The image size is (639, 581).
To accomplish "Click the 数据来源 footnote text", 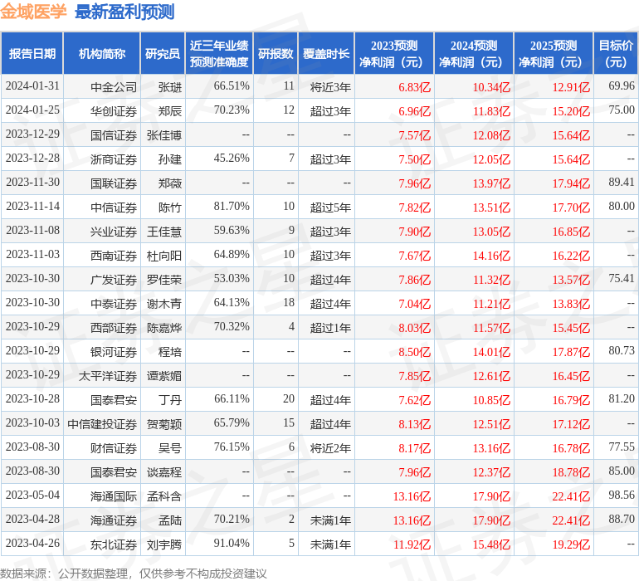I will [x=134, y=574].
